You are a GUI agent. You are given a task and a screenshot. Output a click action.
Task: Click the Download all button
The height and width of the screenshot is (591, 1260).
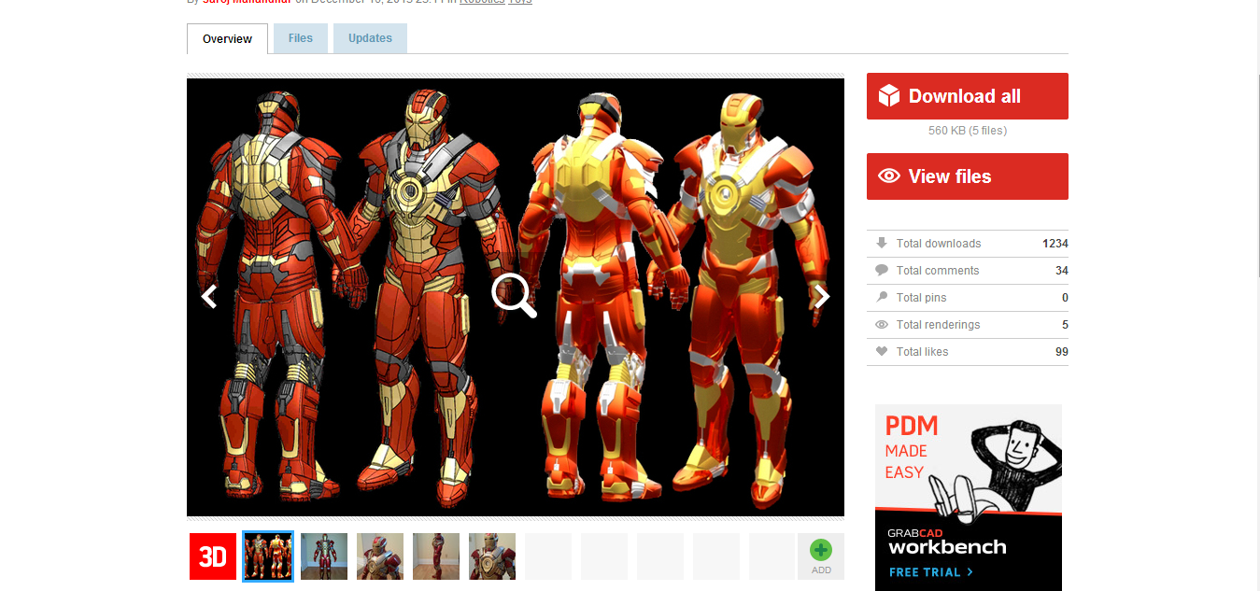pyautogui.click(x=967, y=96)
